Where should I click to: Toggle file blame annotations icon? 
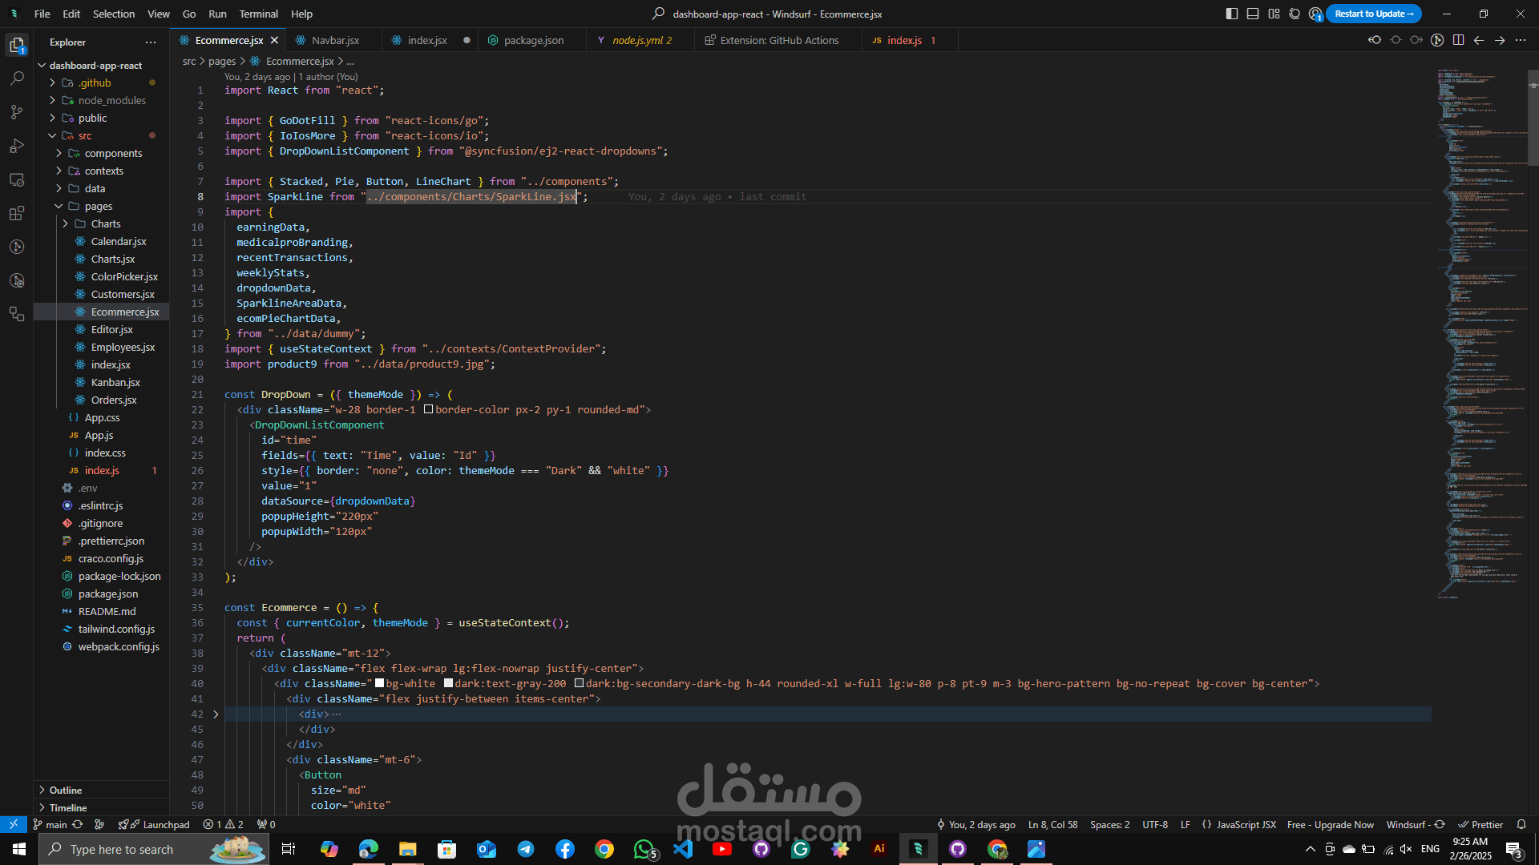click(1437, 40)
